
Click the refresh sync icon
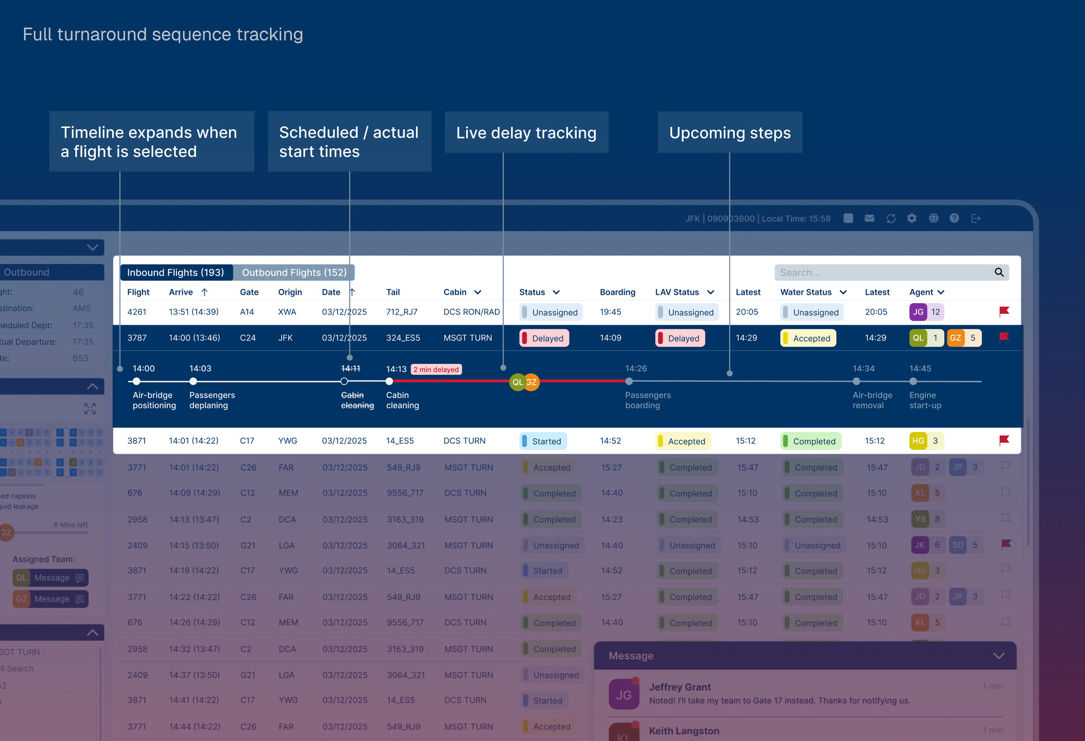tap(891, 219)
